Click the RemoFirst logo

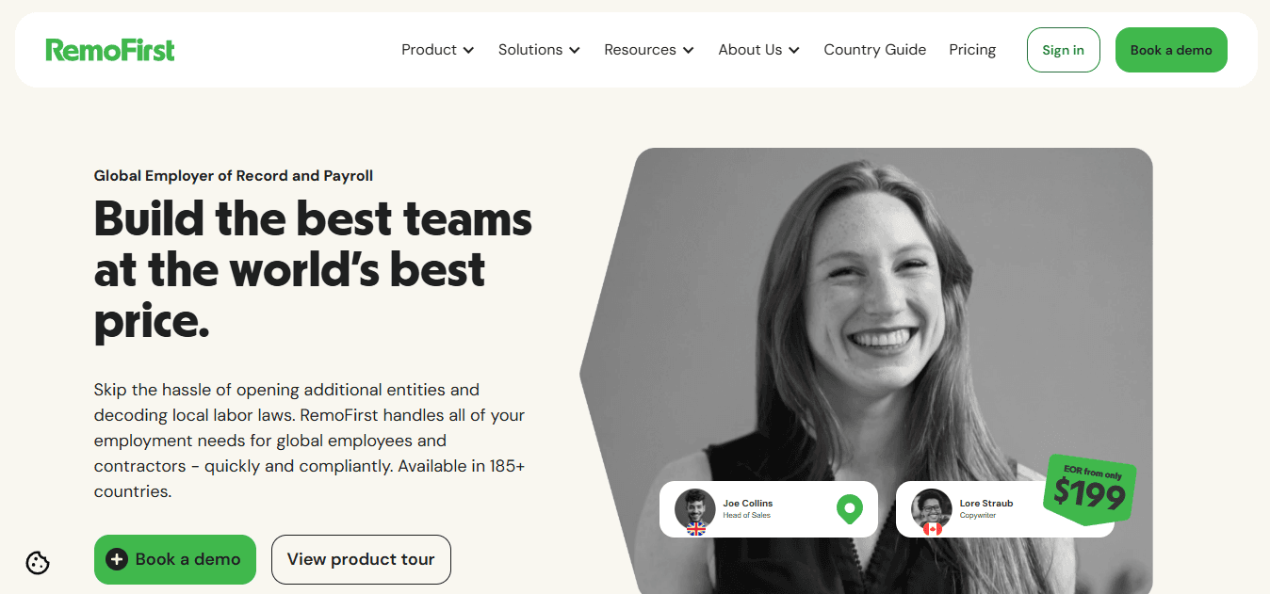coord(110,50)
